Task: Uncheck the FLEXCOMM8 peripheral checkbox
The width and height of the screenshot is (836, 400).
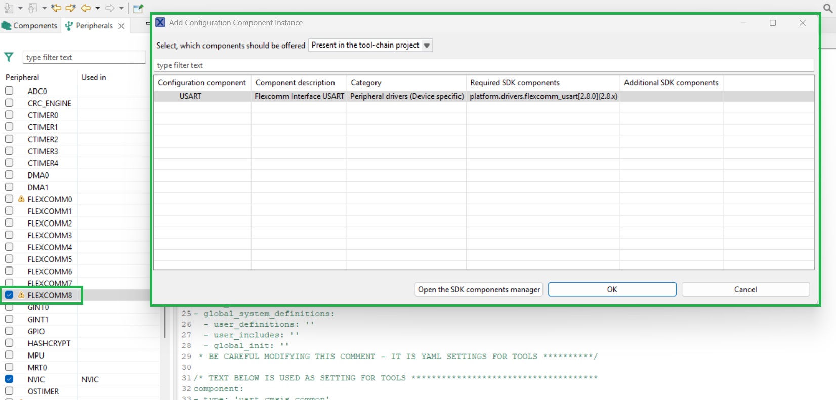Action: click(x=9, y=295)
